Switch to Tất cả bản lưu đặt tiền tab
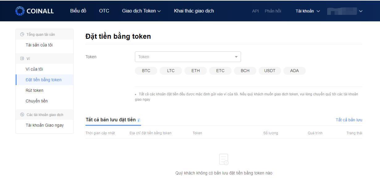The width and height of the screenshot is (380, 181). point(111,120)
